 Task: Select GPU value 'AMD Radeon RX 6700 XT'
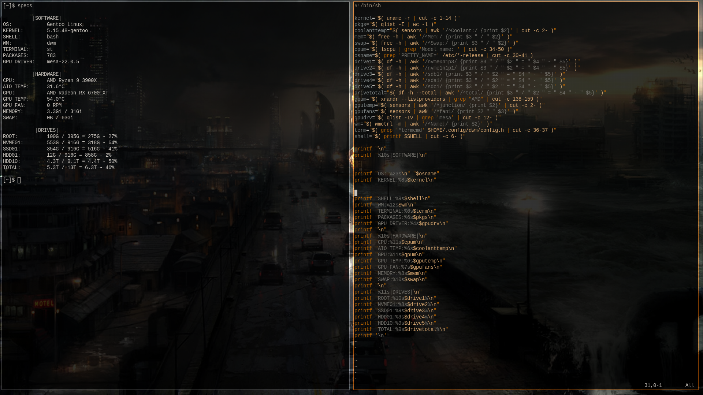click(78, 93)
